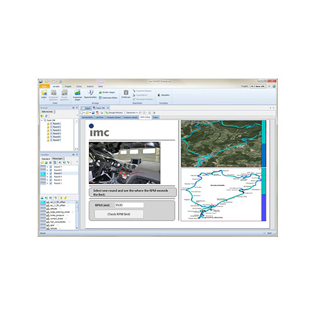Collapse the Race 24h tree node

[x=42, y=120]
